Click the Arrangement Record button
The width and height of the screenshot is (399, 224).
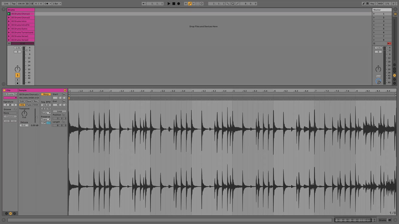tap(179, 3)
